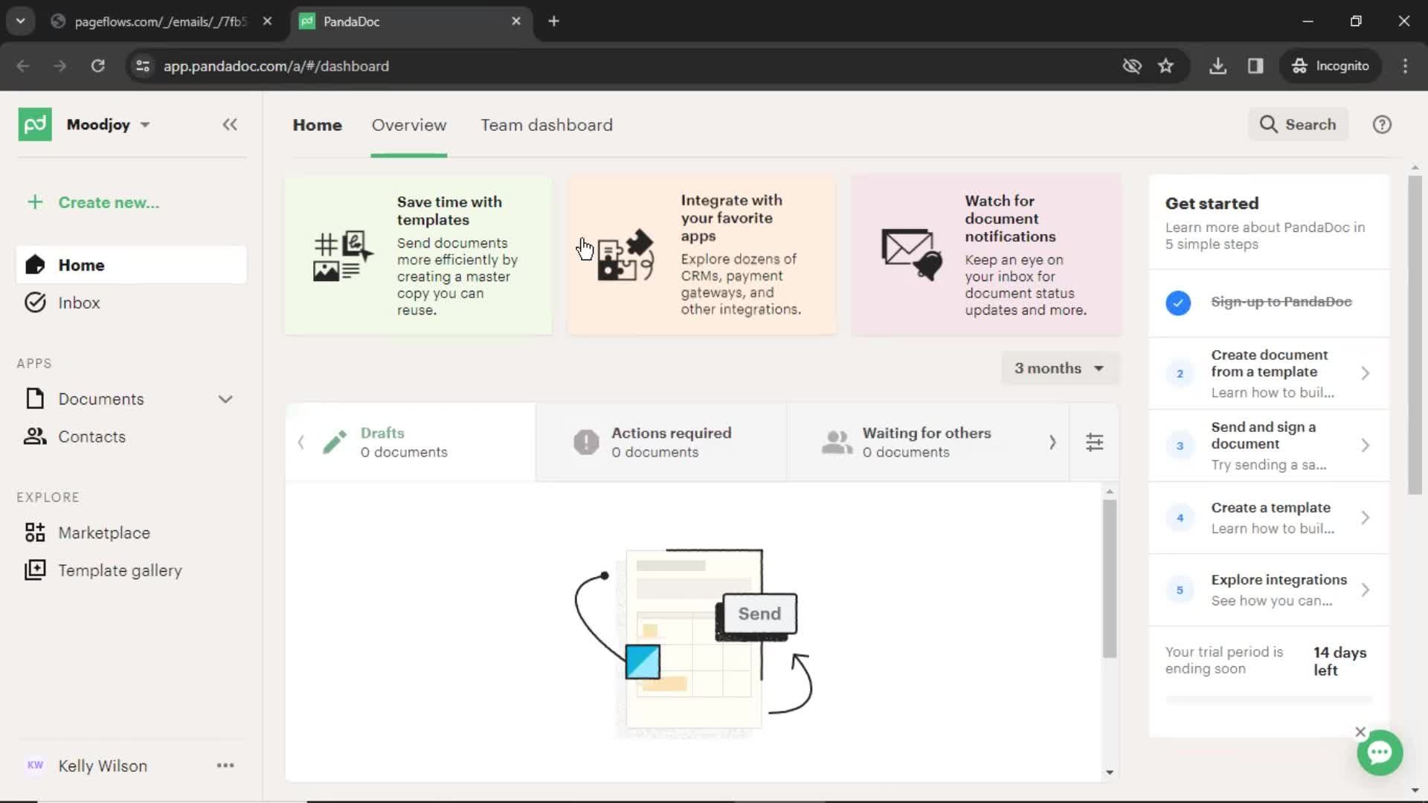This screenshot has height=803, width=1428.
Task: Click the trial period progress bar
Action: 1269,699
